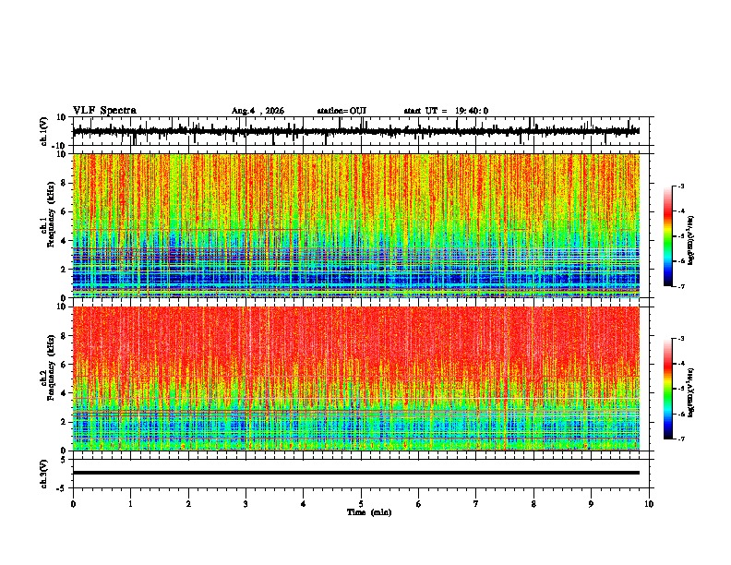Click the flat black ch.3 voltage trace
This screenshot has width=731, height=565.
coord(355,473)
